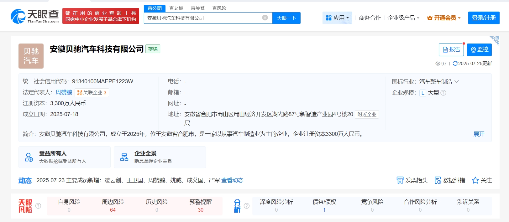Click the 发票抬头 invoice icon

[x=400, y=180]
